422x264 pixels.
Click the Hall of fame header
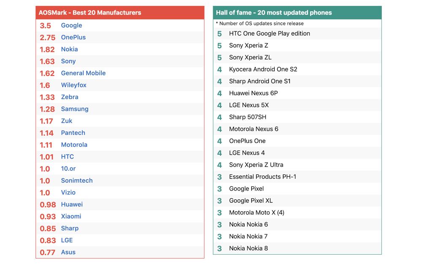274,13
